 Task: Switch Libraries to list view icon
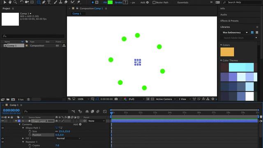click(257, 32)
